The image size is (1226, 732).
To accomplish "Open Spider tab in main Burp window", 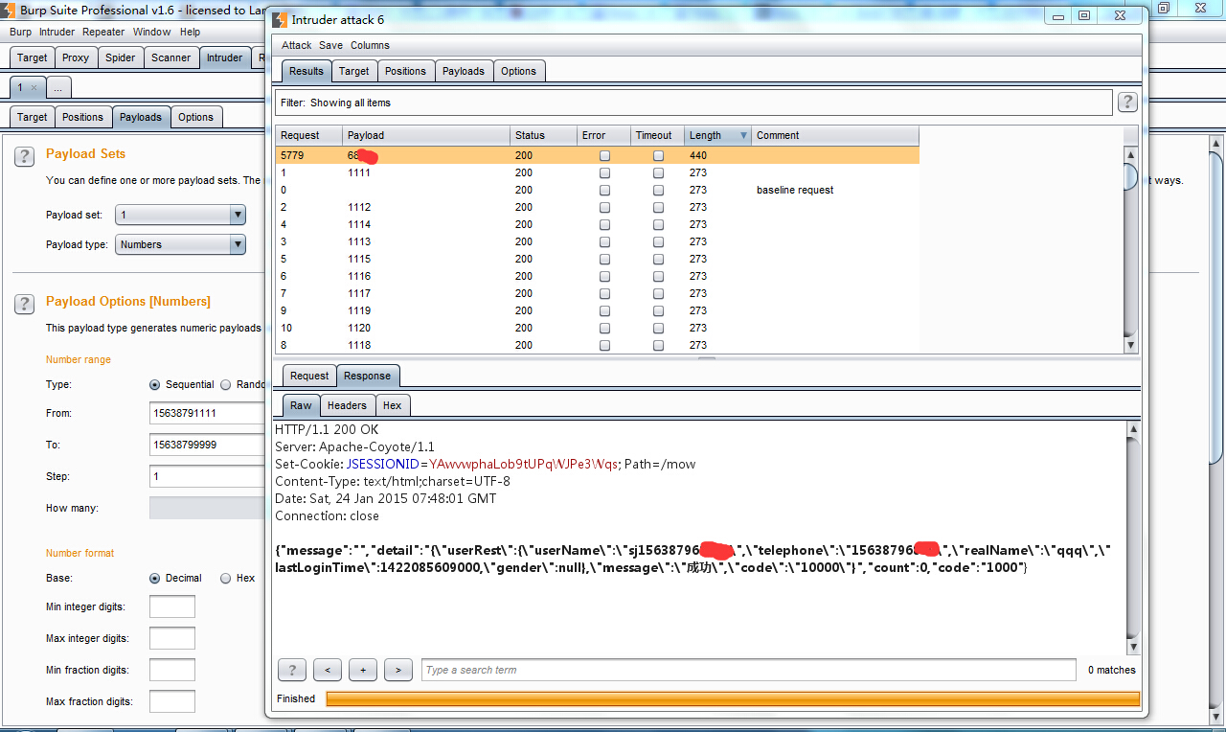I will click(x=120, y=57).
